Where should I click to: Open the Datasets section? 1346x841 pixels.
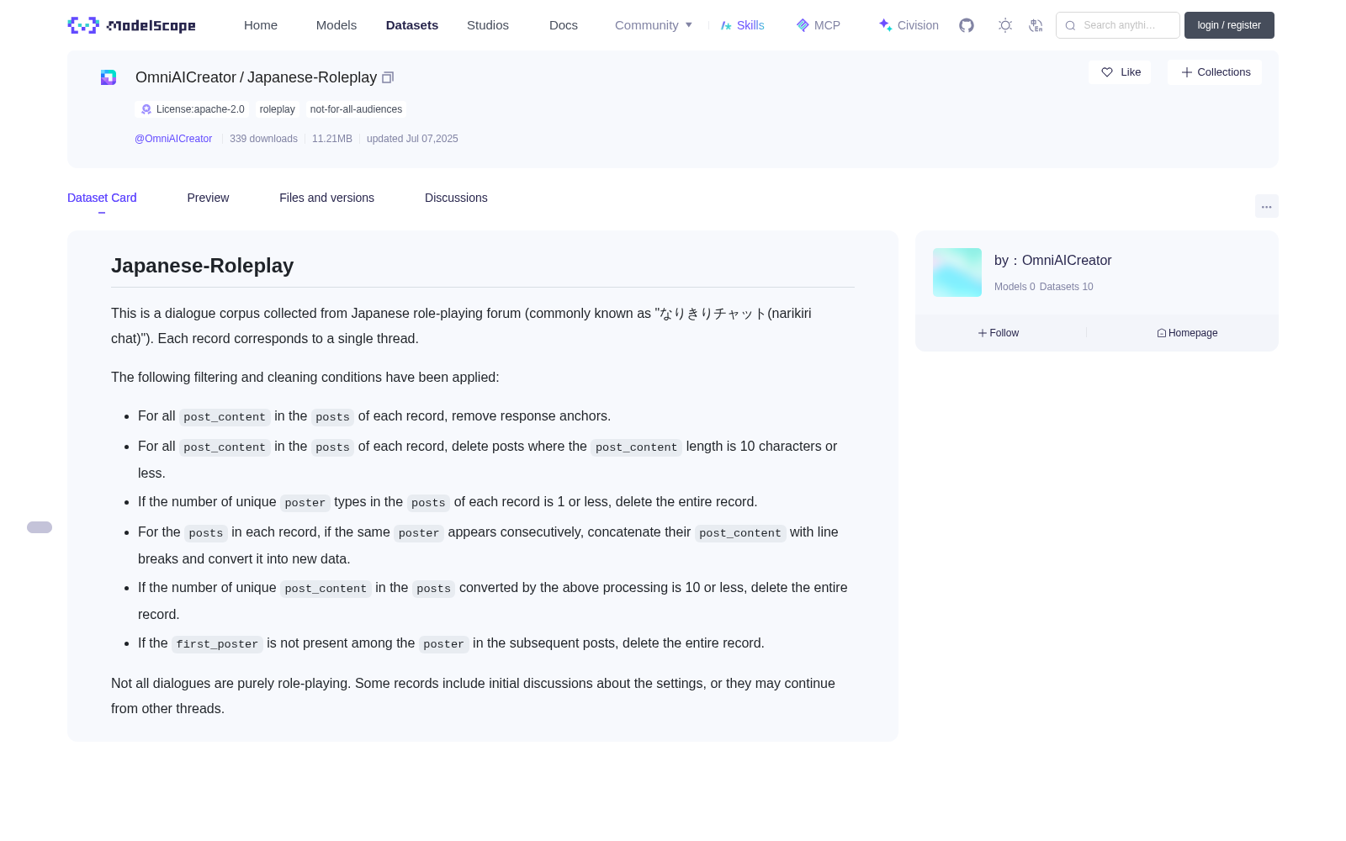pyautogui.click(x=412, y=25)
